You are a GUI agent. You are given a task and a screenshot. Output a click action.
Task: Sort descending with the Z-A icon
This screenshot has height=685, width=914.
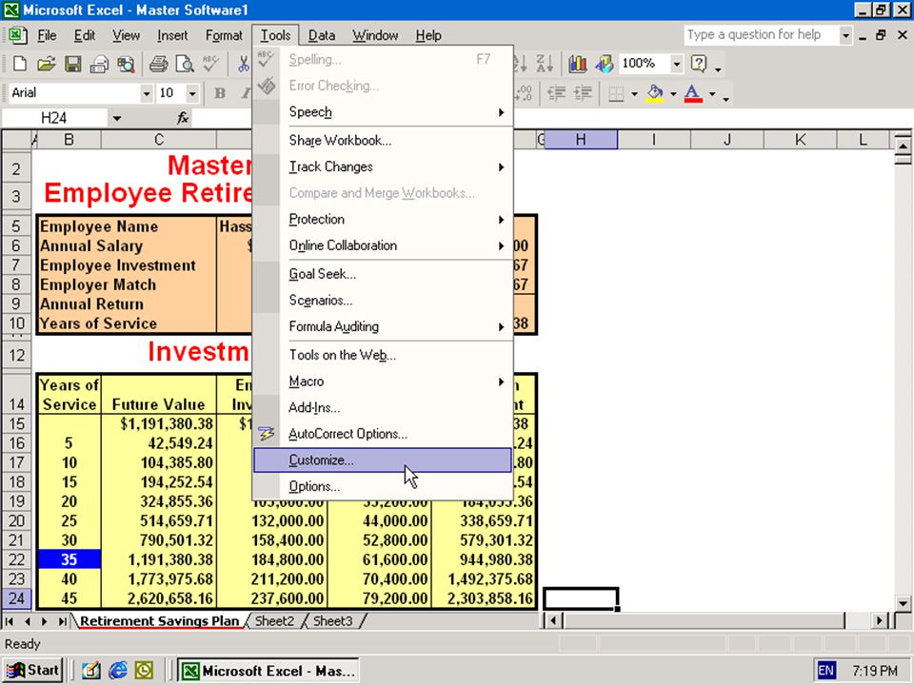tap(545, 64)
